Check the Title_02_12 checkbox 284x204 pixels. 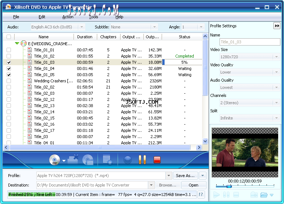pyautogui.click(x=9, y=99)
